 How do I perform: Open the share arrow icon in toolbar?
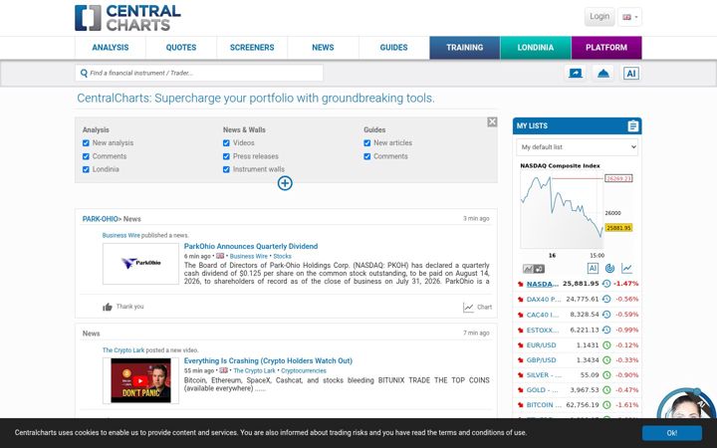(576, 73)
